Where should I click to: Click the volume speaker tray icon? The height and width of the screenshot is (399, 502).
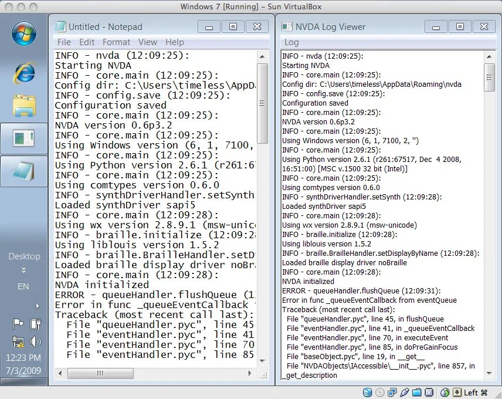tap(35, 341)
